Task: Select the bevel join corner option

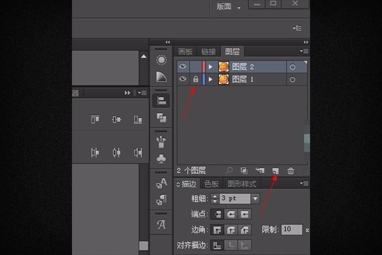Action: [x=244, y=230]
